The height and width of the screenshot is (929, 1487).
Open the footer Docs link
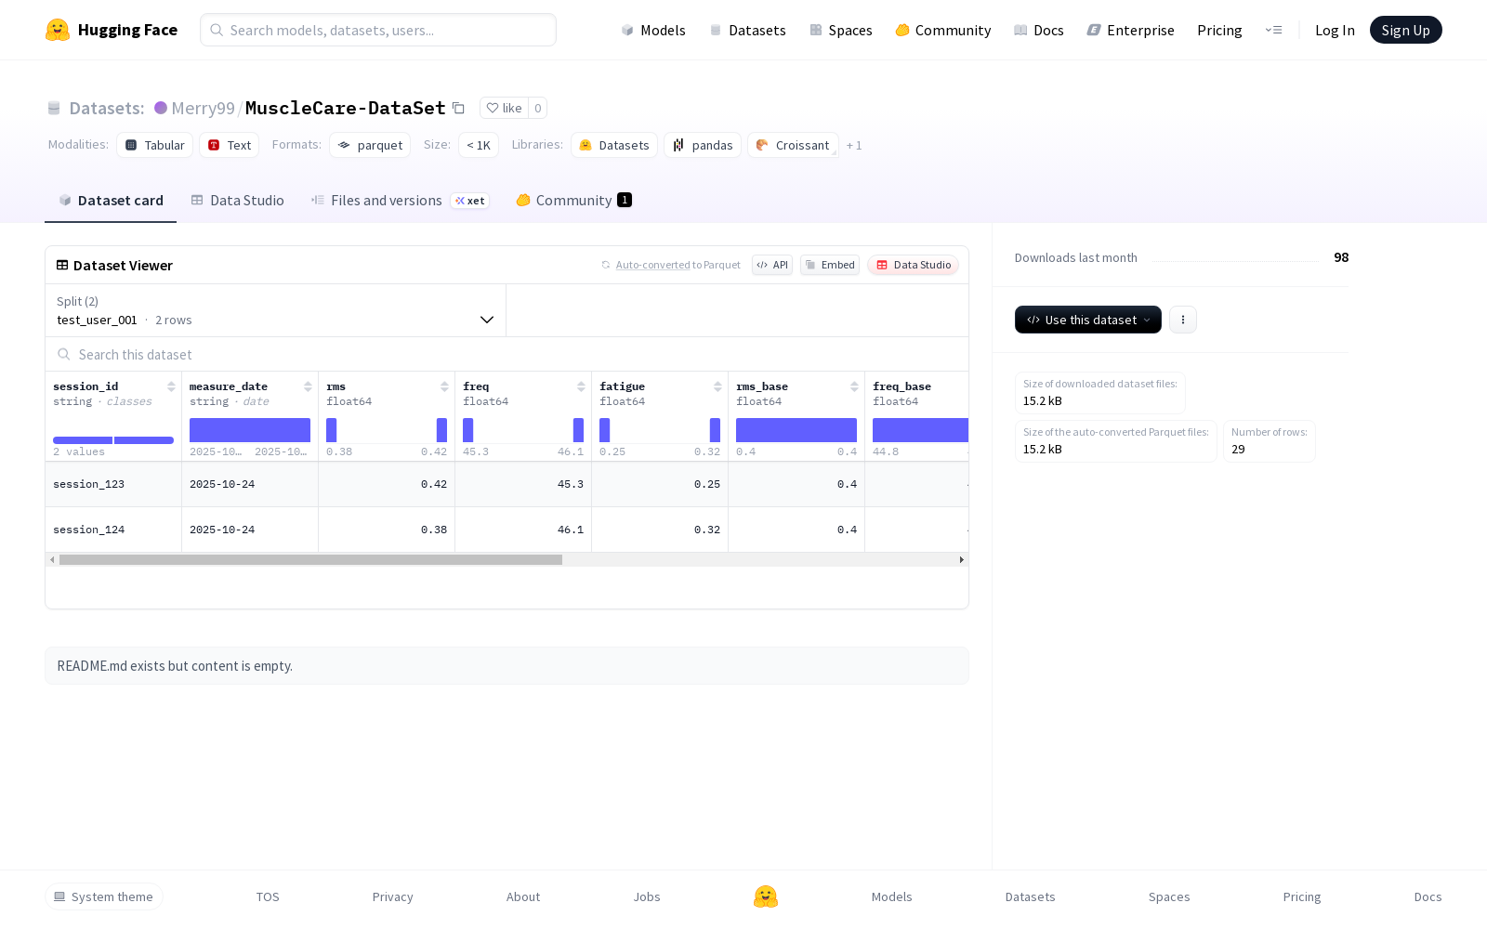(1428, 896)
